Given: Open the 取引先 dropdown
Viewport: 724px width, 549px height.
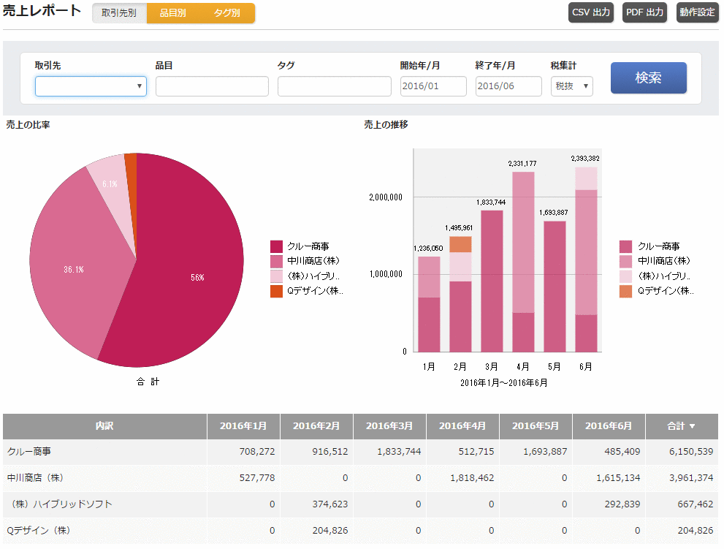Looking at the screenshot, I should pyautogui.click(x=91, y=86).
